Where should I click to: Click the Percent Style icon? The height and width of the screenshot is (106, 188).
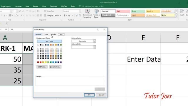point(69,16)
